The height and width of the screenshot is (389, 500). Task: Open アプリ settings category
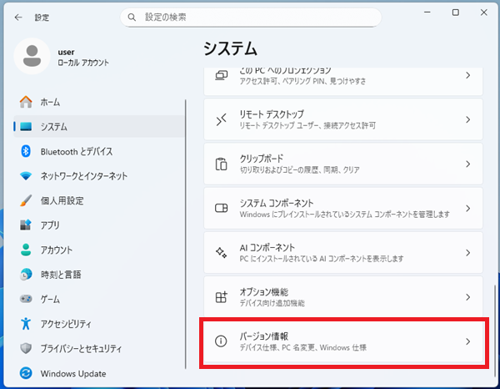click(99, 225)
